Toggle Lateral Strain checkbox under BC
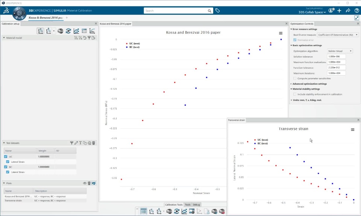The image size is (361, 216). point(8,172)
